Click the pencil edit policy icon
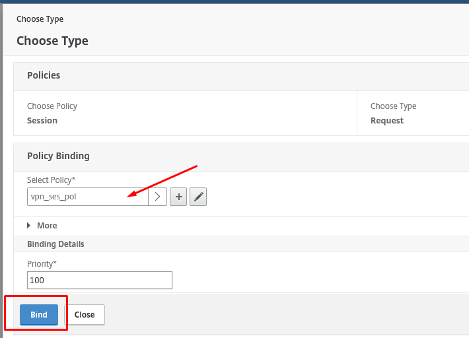The width and height of the screenshot is (469, 338). [198, 197]
